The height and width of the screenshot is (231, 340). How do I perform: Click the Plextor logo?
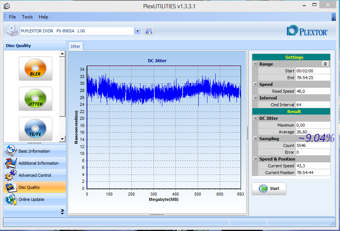click(307, 31)
